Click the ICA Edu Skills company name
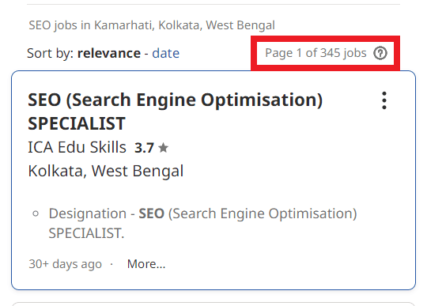The image size is (427, 306). coord(77,147)
